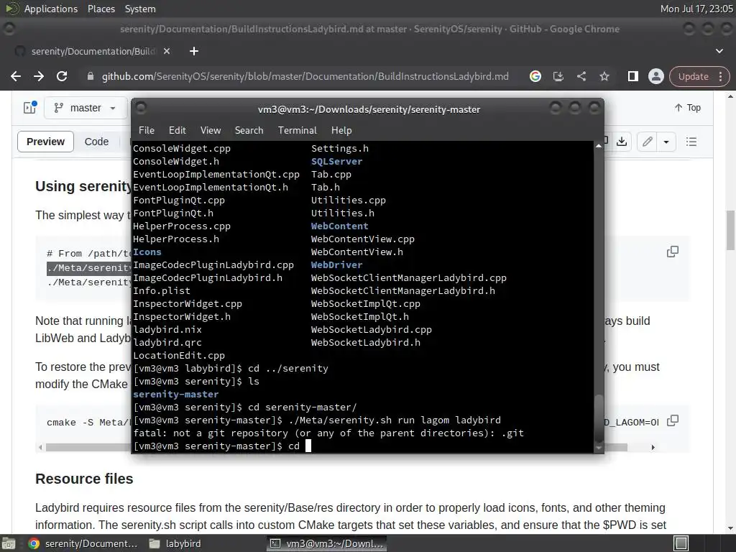Open more edit options dropdown arrow

click(666, 142)
